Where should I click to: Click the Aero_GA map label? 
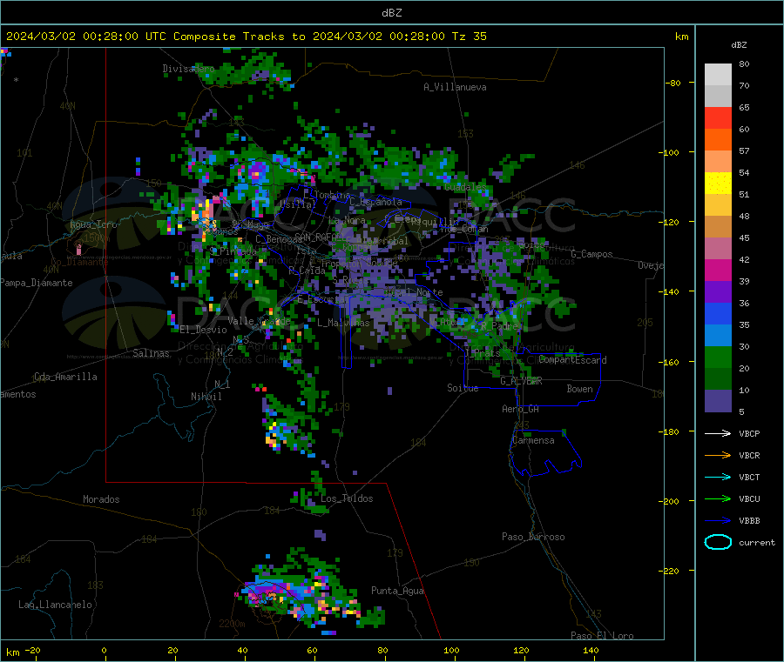tap(520, 409)
